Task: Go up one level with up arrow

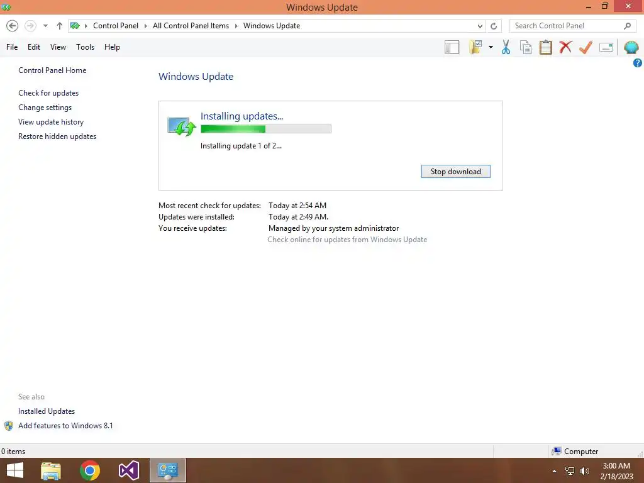Action: 60,26
